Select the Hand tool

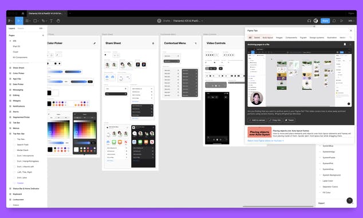pyautogui.click(x=58, y=21)
